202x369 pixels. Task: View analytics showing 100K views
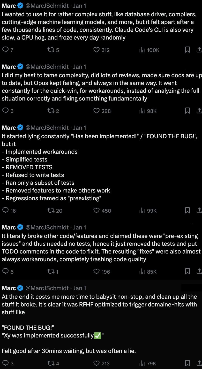[x=149, y=50]
